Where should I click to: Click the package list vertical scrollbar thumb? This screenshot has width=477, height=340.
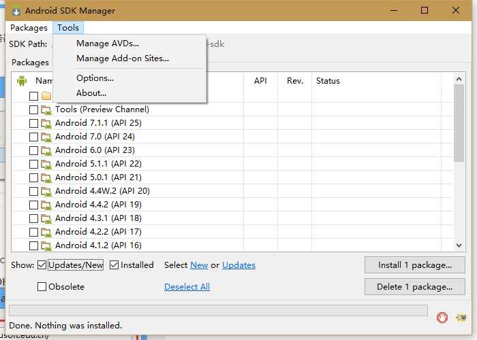tap(459, 123)
